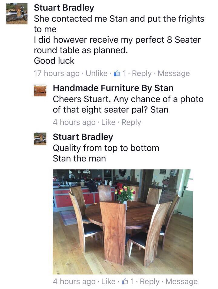
Task: Click the like-count thumbs-up icon beside Unlike
Action: [117, 73]
